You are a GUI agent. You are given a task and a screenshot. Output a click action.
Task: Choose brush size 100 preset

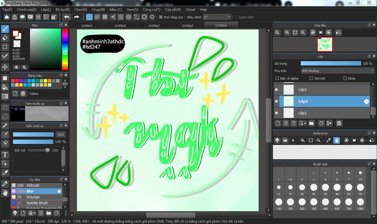point(279,203)
